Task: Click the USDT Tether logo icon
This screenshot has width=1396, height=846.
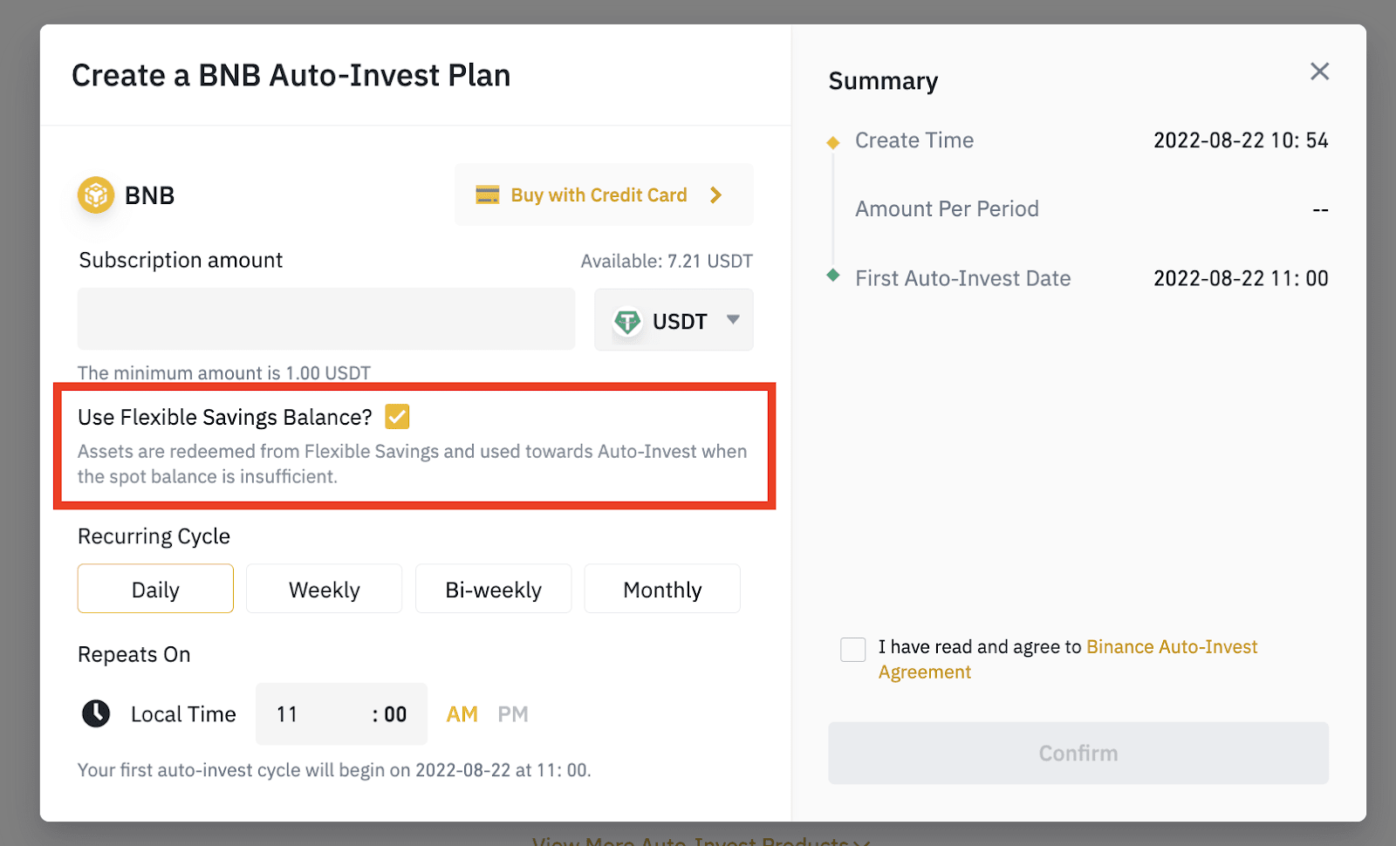Action: pyautogui.click(x=627, y=322)
